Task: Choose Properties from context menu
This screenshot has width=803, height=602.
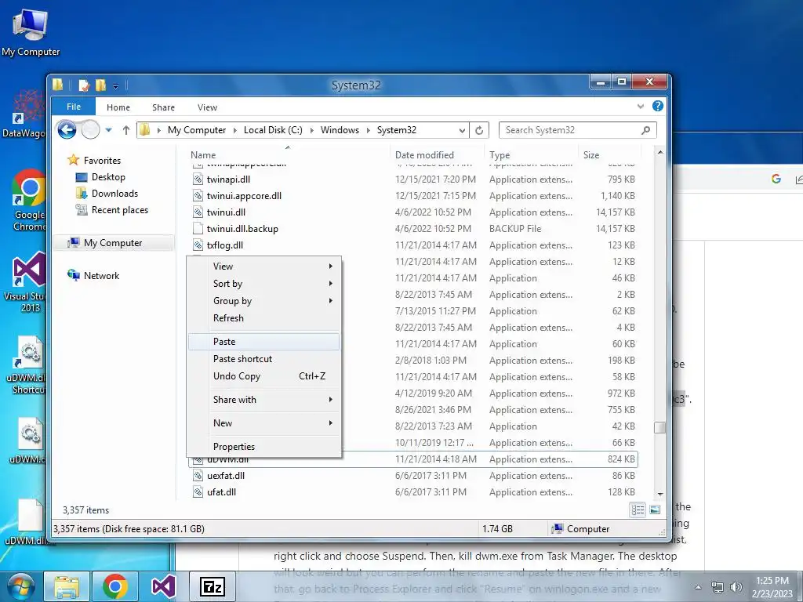Action: (x=263, y=446)
